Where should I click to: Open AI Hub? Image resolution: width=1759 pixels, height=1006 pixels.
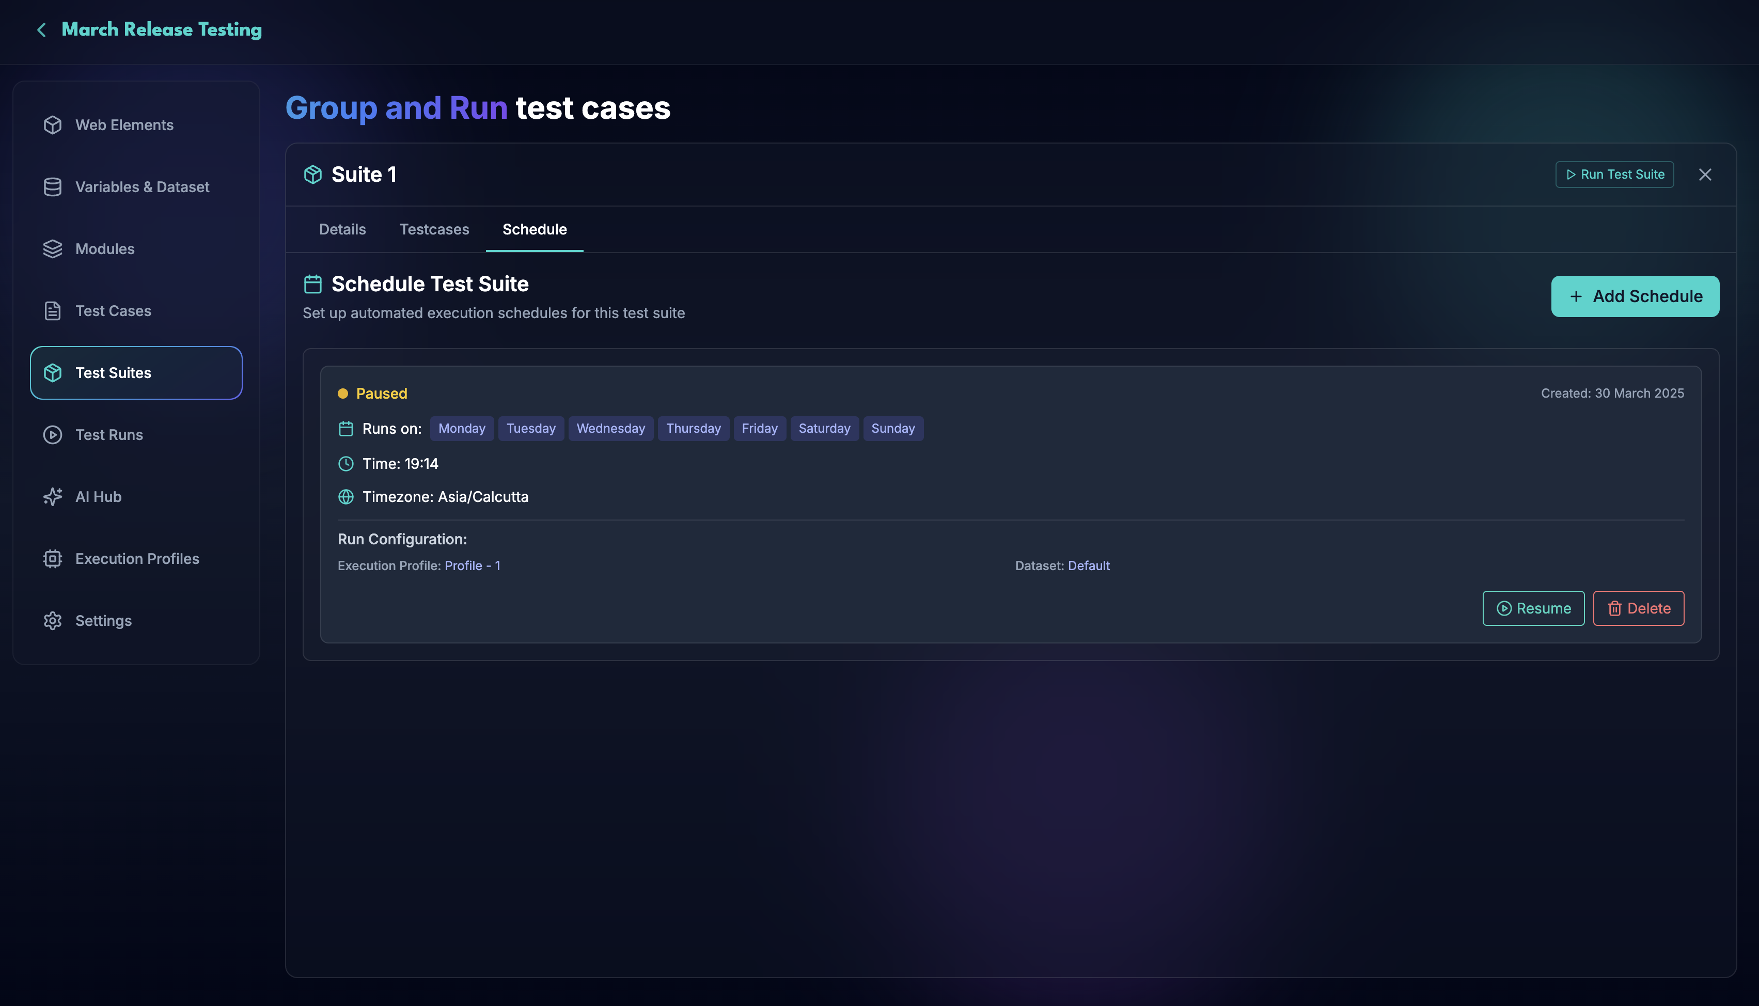coord(136,497)
